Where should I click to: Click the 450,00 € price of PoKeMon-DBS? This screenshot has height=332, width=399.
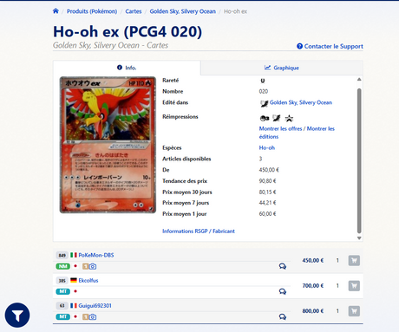pos(313,260)
